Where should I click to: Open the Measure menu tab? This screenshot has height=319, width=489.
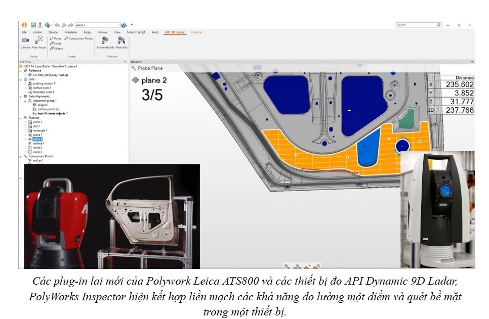(70, 32)
